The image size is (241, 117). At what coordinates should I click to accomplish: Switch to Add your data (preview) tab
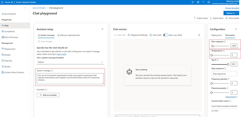(x=69, y=35)
